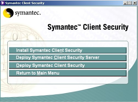The width and height of the screenshot is (138, 102).
Task: Choose Deploy Symantec Client Security option
Action: (68, 66)
